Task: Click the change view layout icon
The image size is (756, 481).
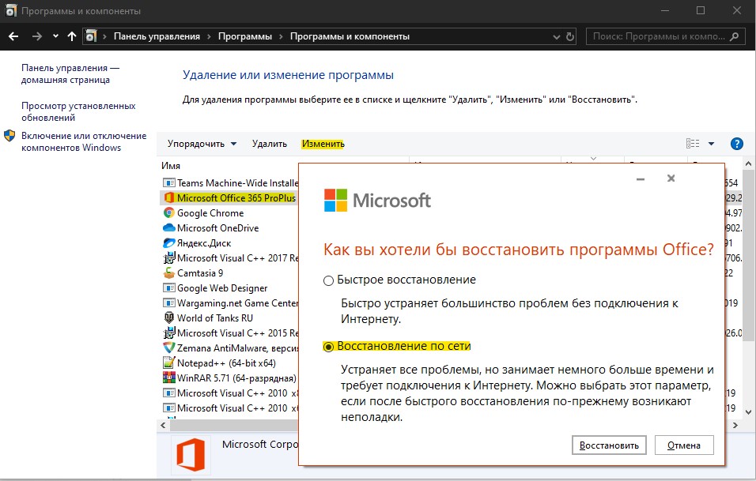Action: click(x=693, y=144)
